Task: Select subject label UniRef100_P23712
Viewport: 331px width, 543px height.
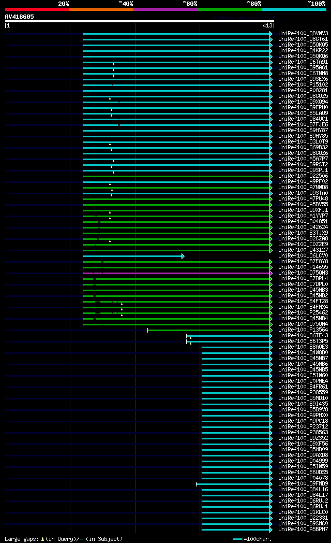Action: 303,426
